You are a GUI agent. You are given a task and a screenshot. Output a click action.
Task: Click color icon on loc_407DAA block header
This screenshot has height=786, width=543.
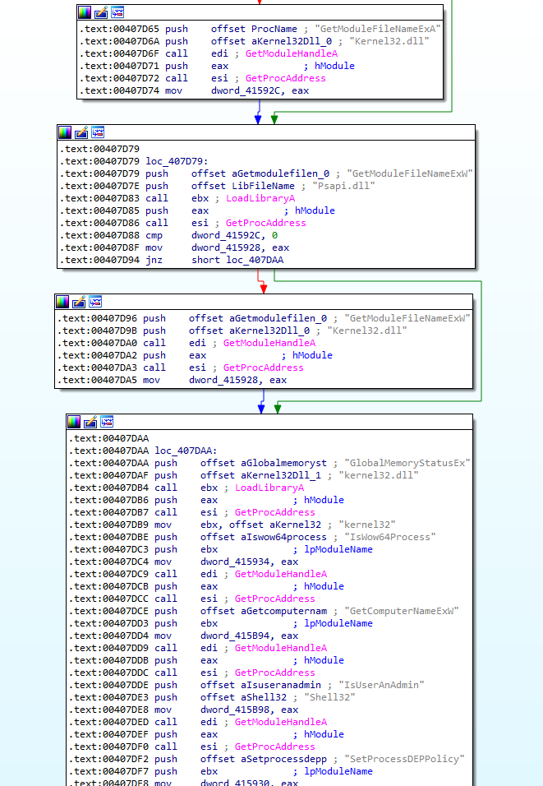point(74,422)
